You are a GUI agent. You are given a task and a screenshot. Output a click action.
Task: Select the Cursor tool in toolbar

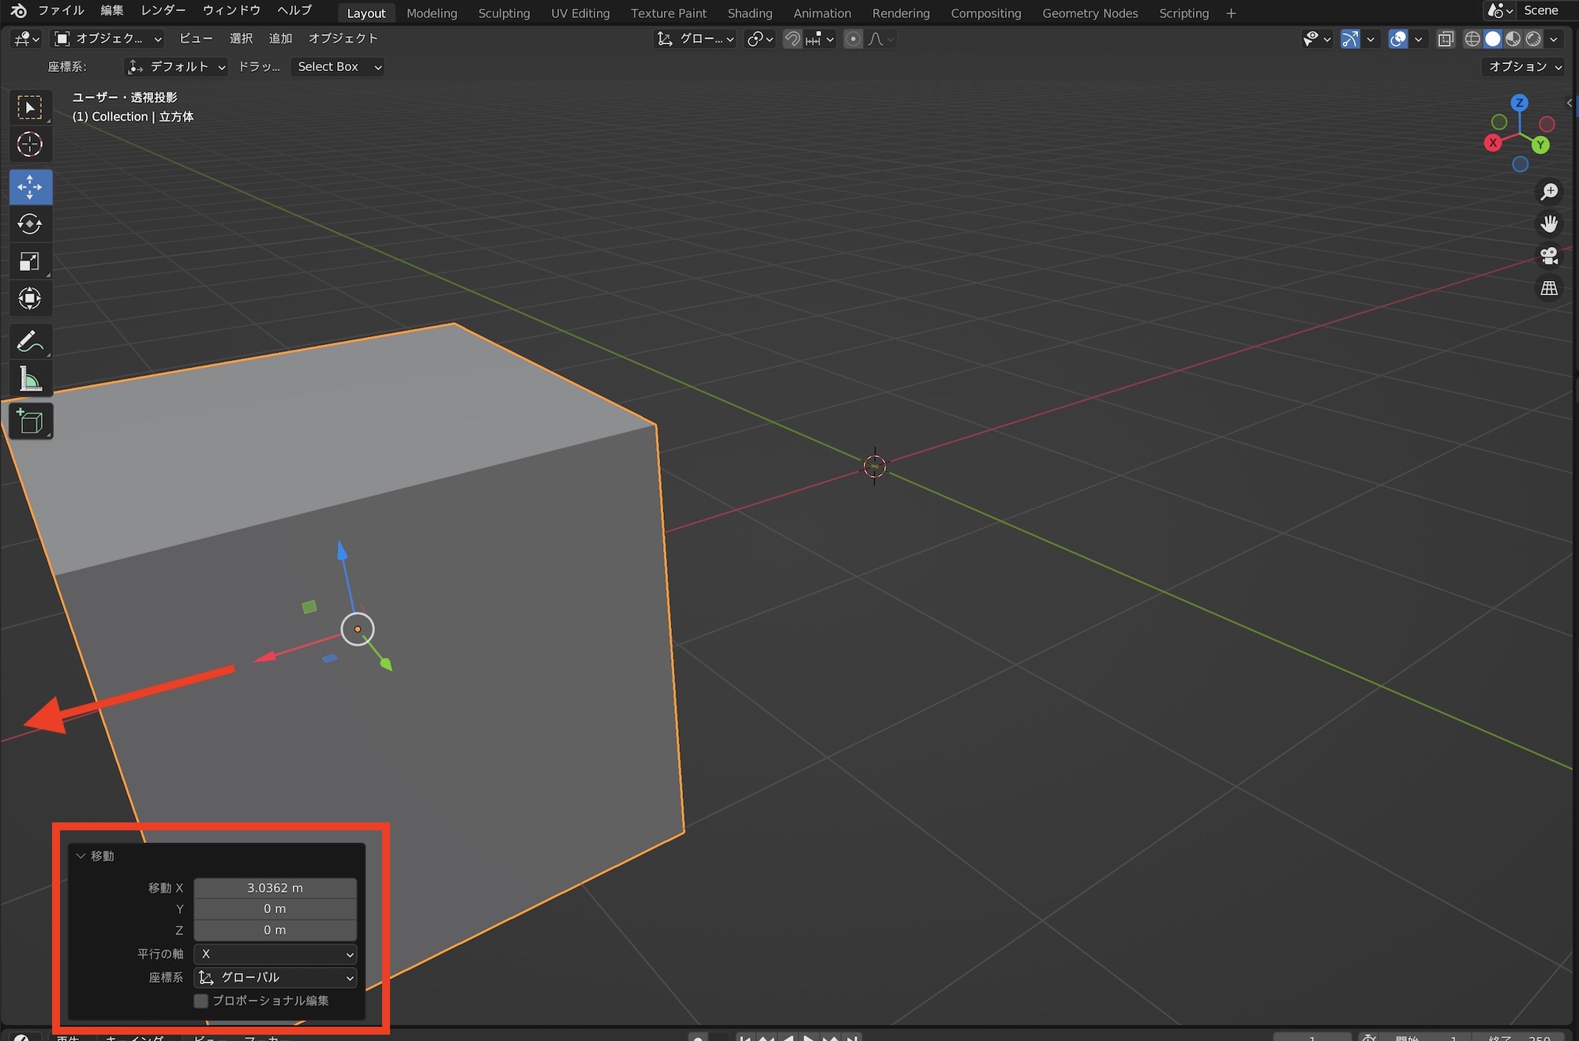pos(30,144)
